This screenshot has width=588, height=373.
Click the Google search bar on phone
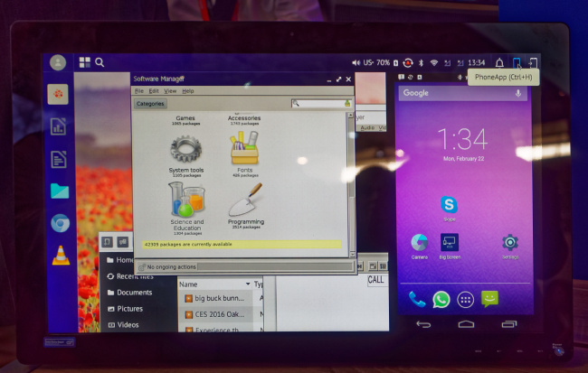pyautogui.click(x=463, y=93)
